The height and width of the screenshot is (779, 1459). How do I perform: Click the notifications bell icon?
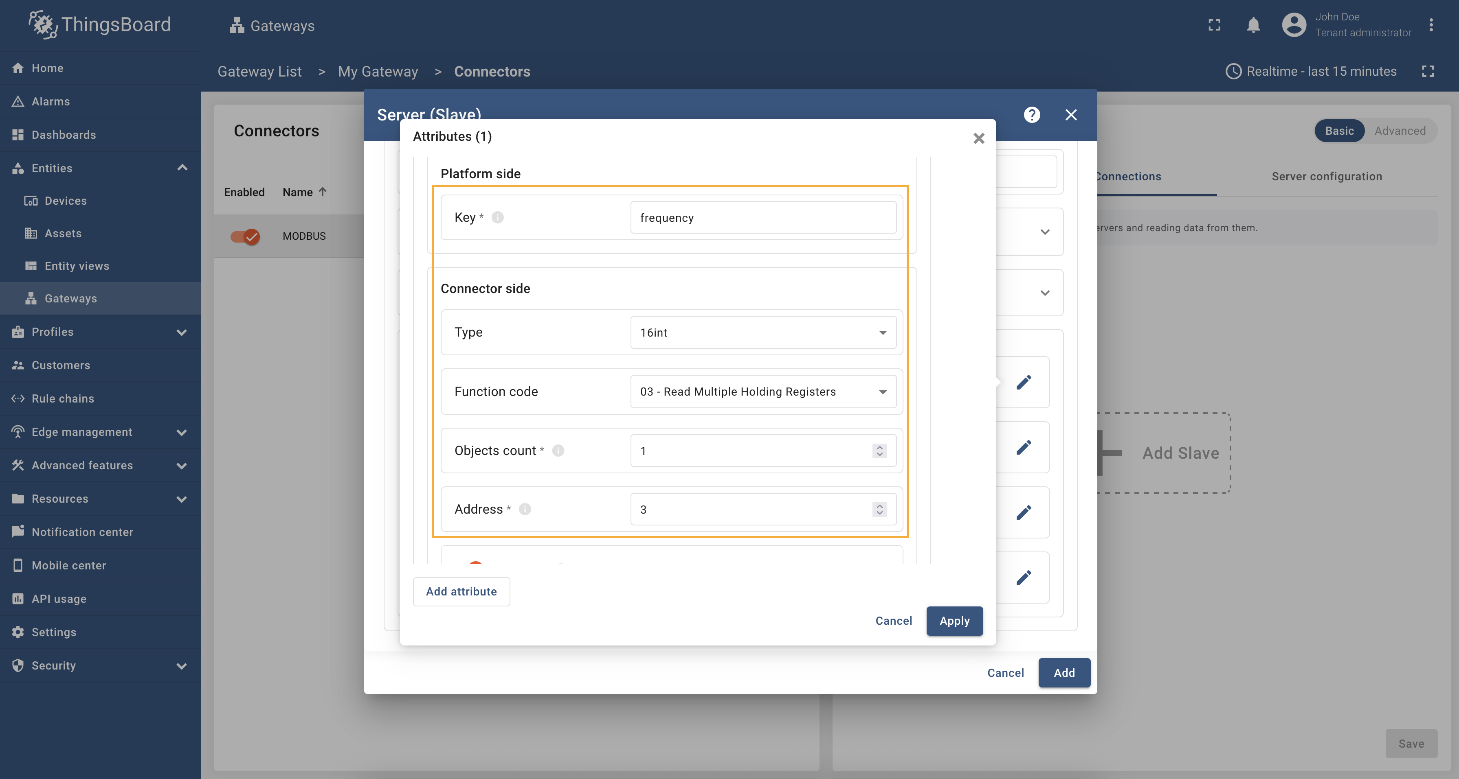point(1253,25)
